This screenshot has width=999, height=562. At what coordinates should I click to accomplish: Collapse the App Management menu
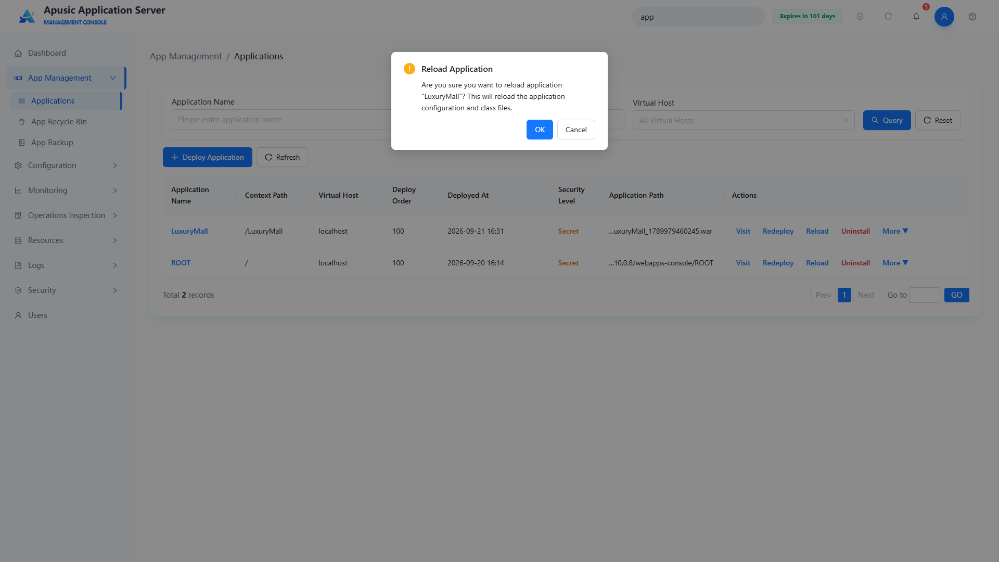click(66, 78)
